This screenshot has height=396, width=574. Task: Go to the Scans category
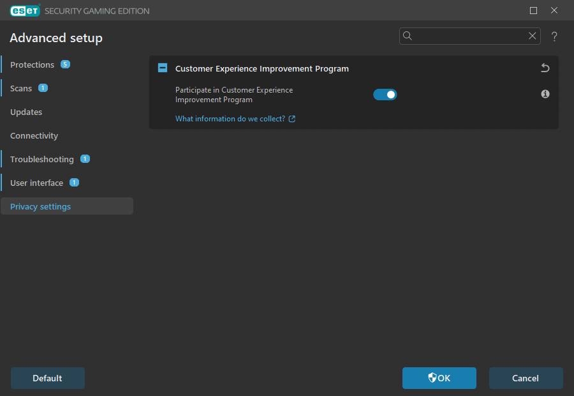(21, 88)
